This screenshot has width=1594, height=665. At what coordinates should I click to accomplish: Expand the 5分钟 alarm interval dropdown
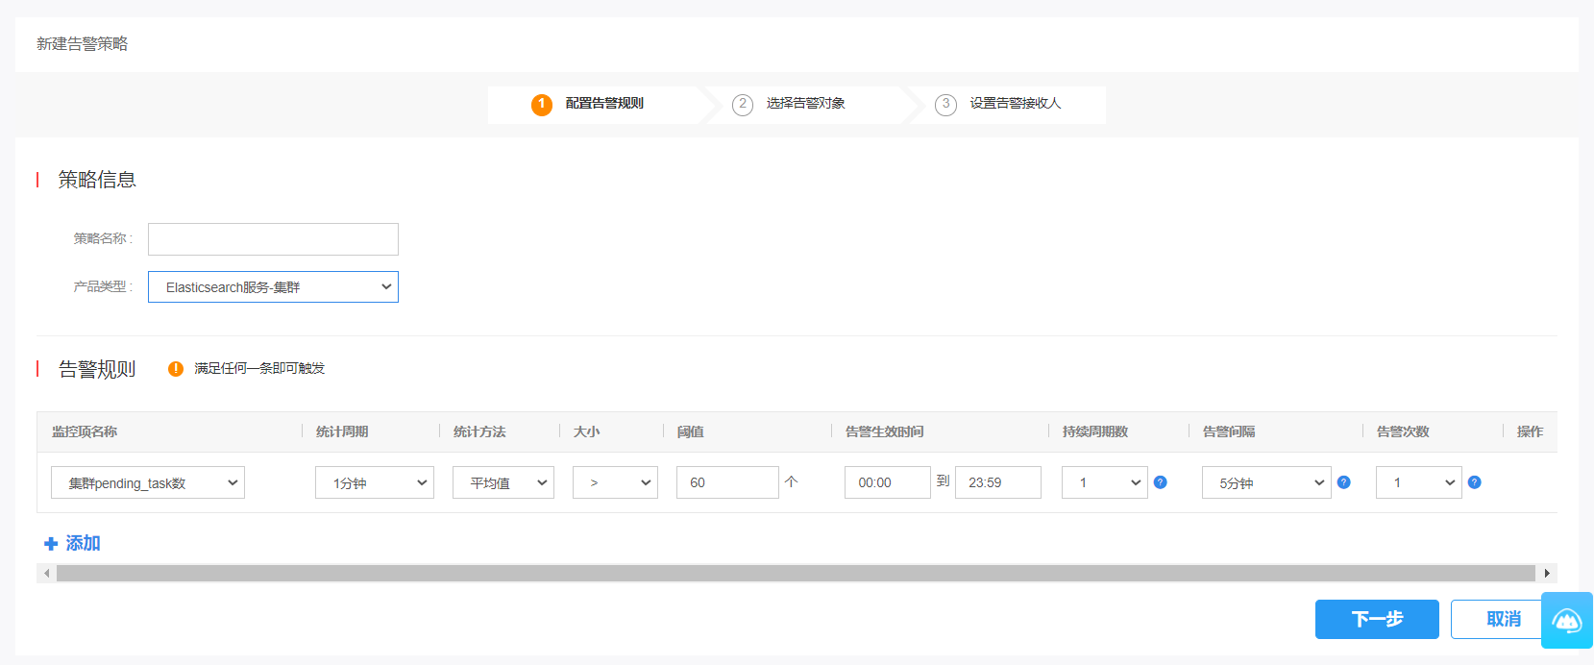1265,482
